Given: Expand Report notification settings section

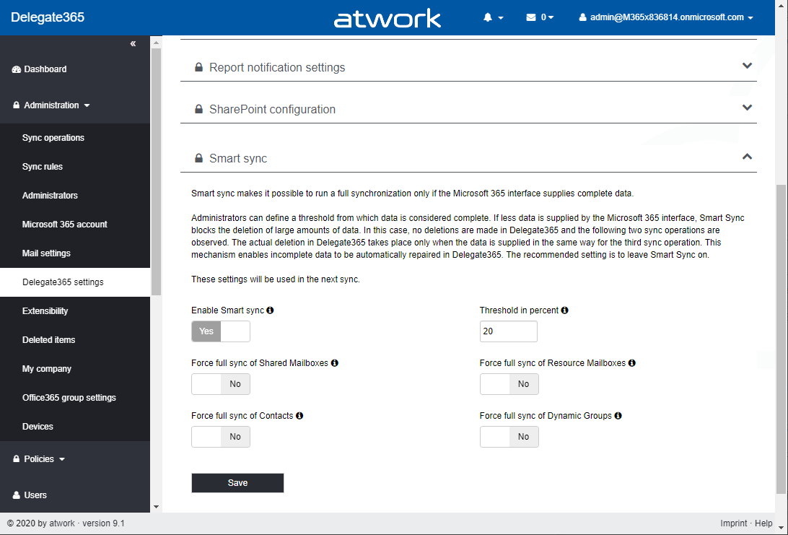Looking at the screenshot, I should [747, 66].
